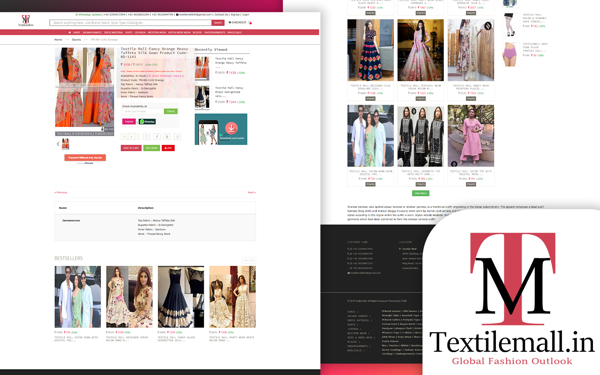600x375 pixels.
Task: Show previous thumbnail with left chevron
Action: (x=58, y=144)
